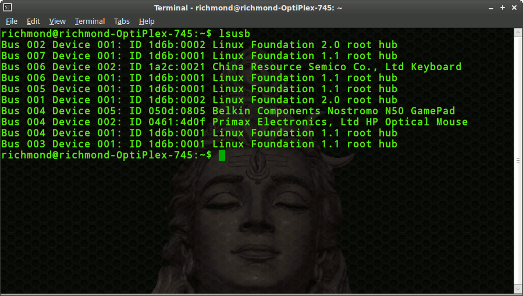
Task: Open the Edit menu
Action: coord(33,21)
